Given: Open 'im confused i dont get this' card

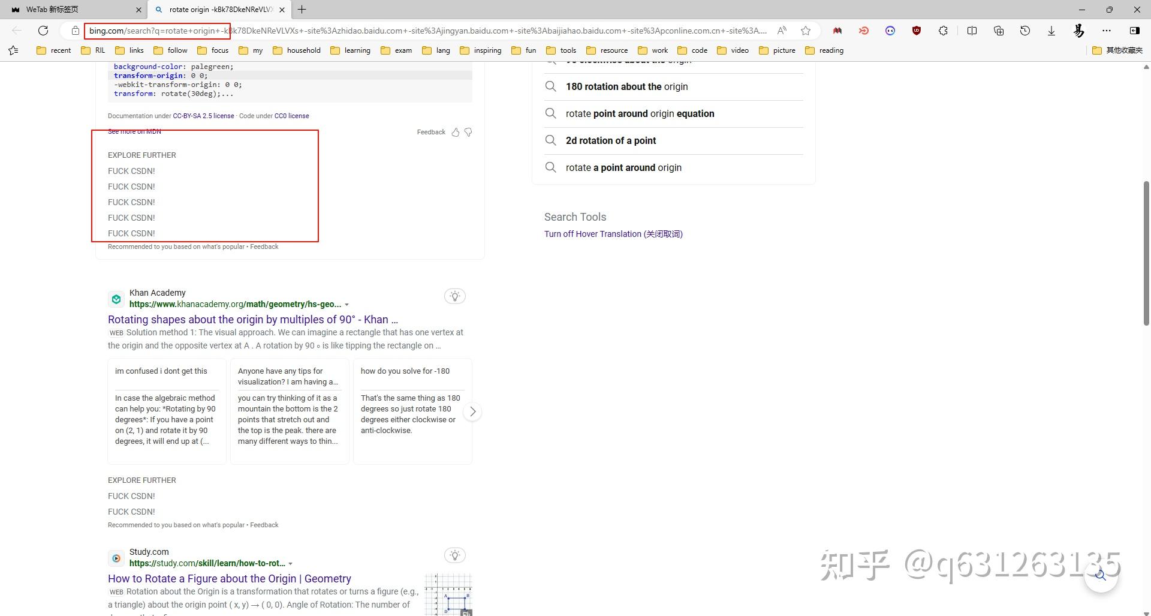Looking at the screenshot, I should [167, 411].
